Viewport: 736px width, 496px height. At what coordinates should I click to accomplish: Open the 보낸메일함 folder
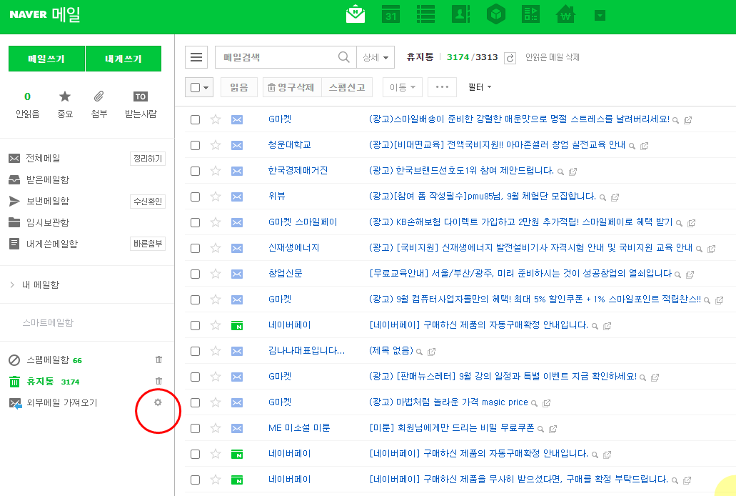click(47, 202)
